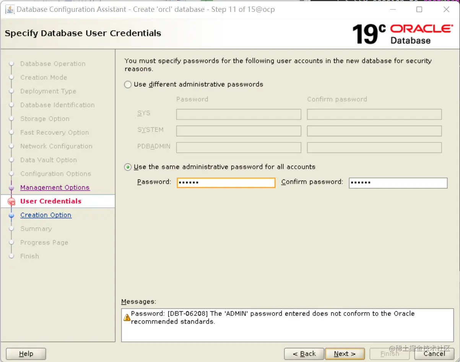This screenshot has width=460, height=362.
Task: Go to the Creation Option step
Action: (46, 215)
